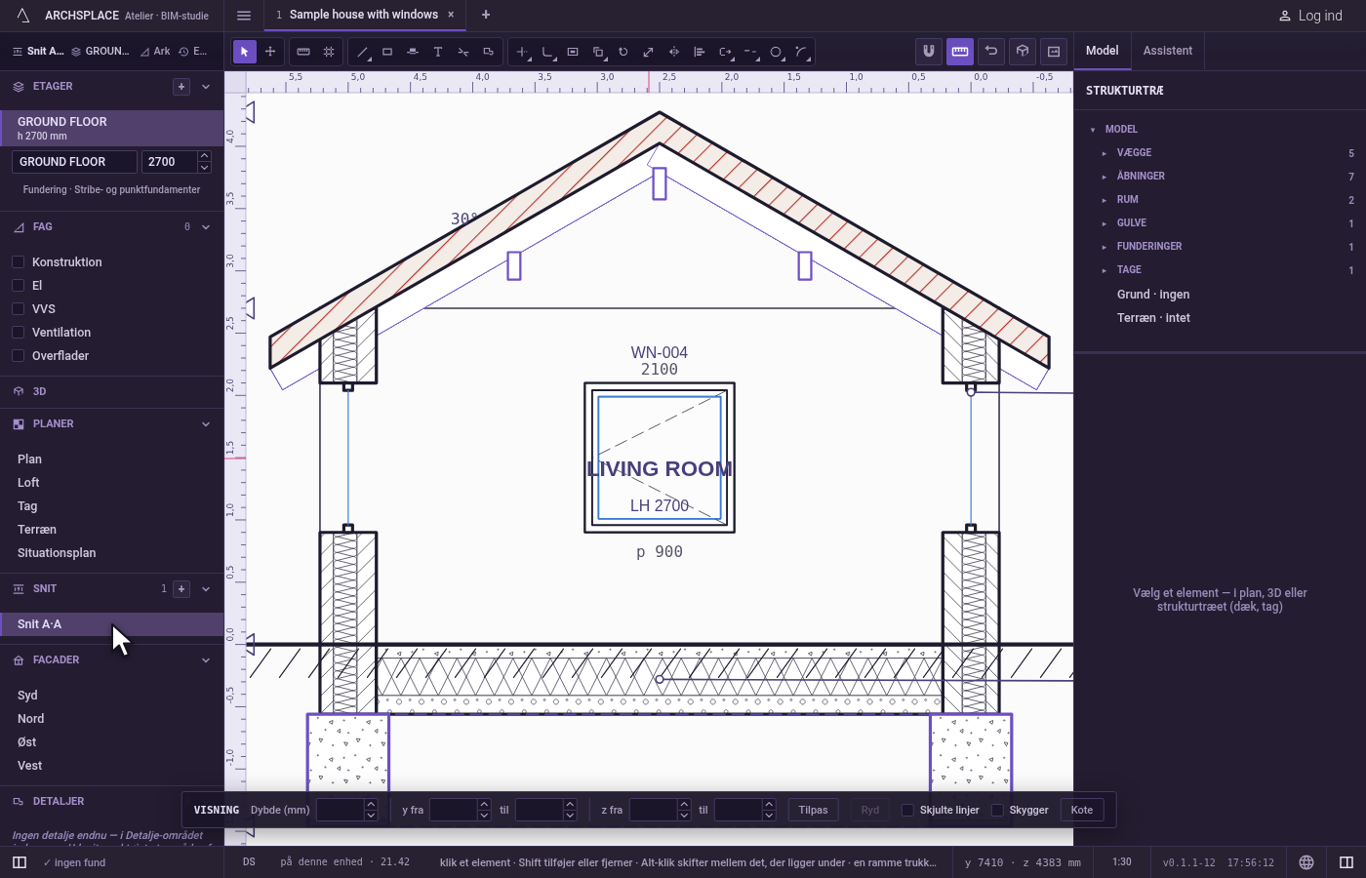1366x878 pixels.
Task: Enable the Konstruktion discipline checkbox
Action: [18, 262]
